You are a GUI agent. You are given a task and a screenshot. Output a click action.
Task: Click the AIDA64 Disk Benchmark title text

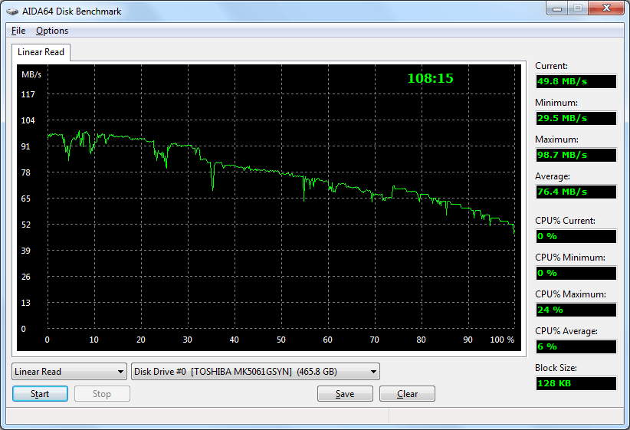tap(71, 11)
